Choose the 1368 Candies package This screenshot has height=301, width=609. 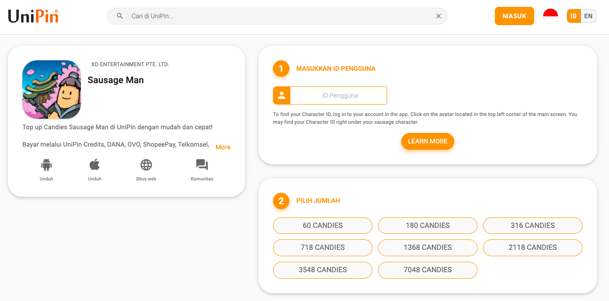click(428, 248)
